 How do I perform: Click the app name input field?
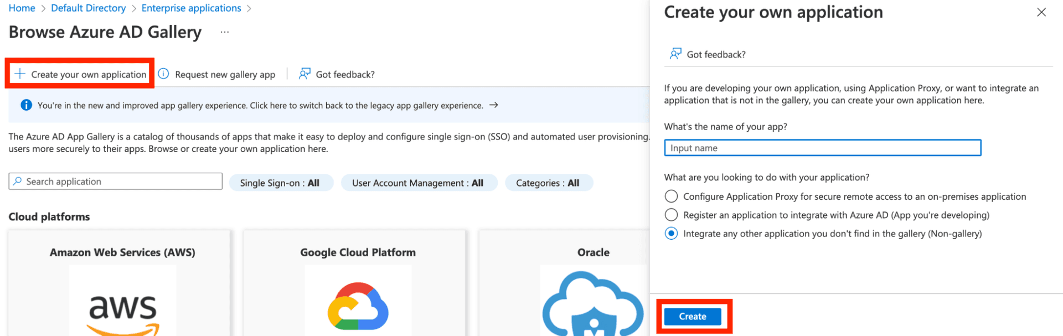tap(822, 148)
